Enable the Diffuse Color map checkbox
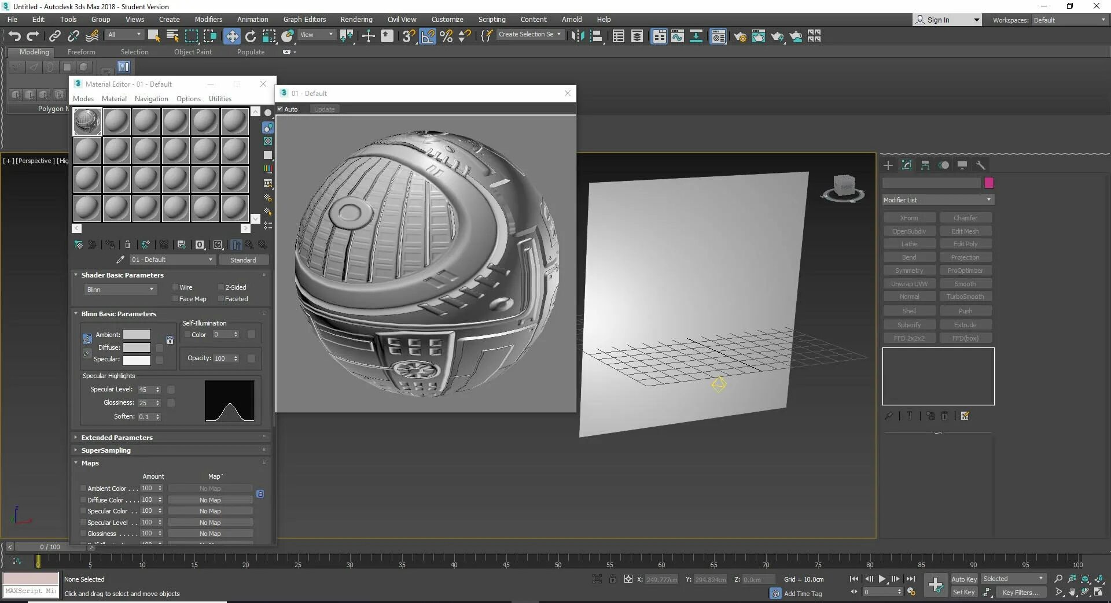Image resolution: width=1111 pixels, height=603 pixels. [83, 500]
